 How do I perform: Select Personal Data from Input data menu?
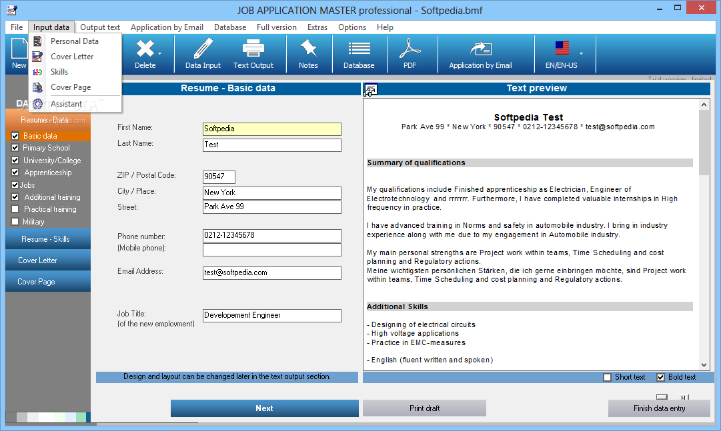(75, 41)
